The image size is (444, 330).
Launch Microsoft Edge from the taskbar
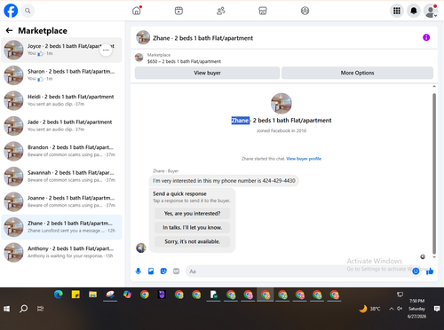tap(59, 295)
